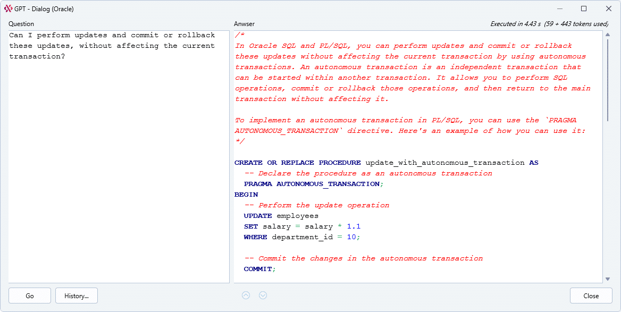The width and height of the screenshot is (621, 312).
Task: Open the History... dialog
Action: 77,296
